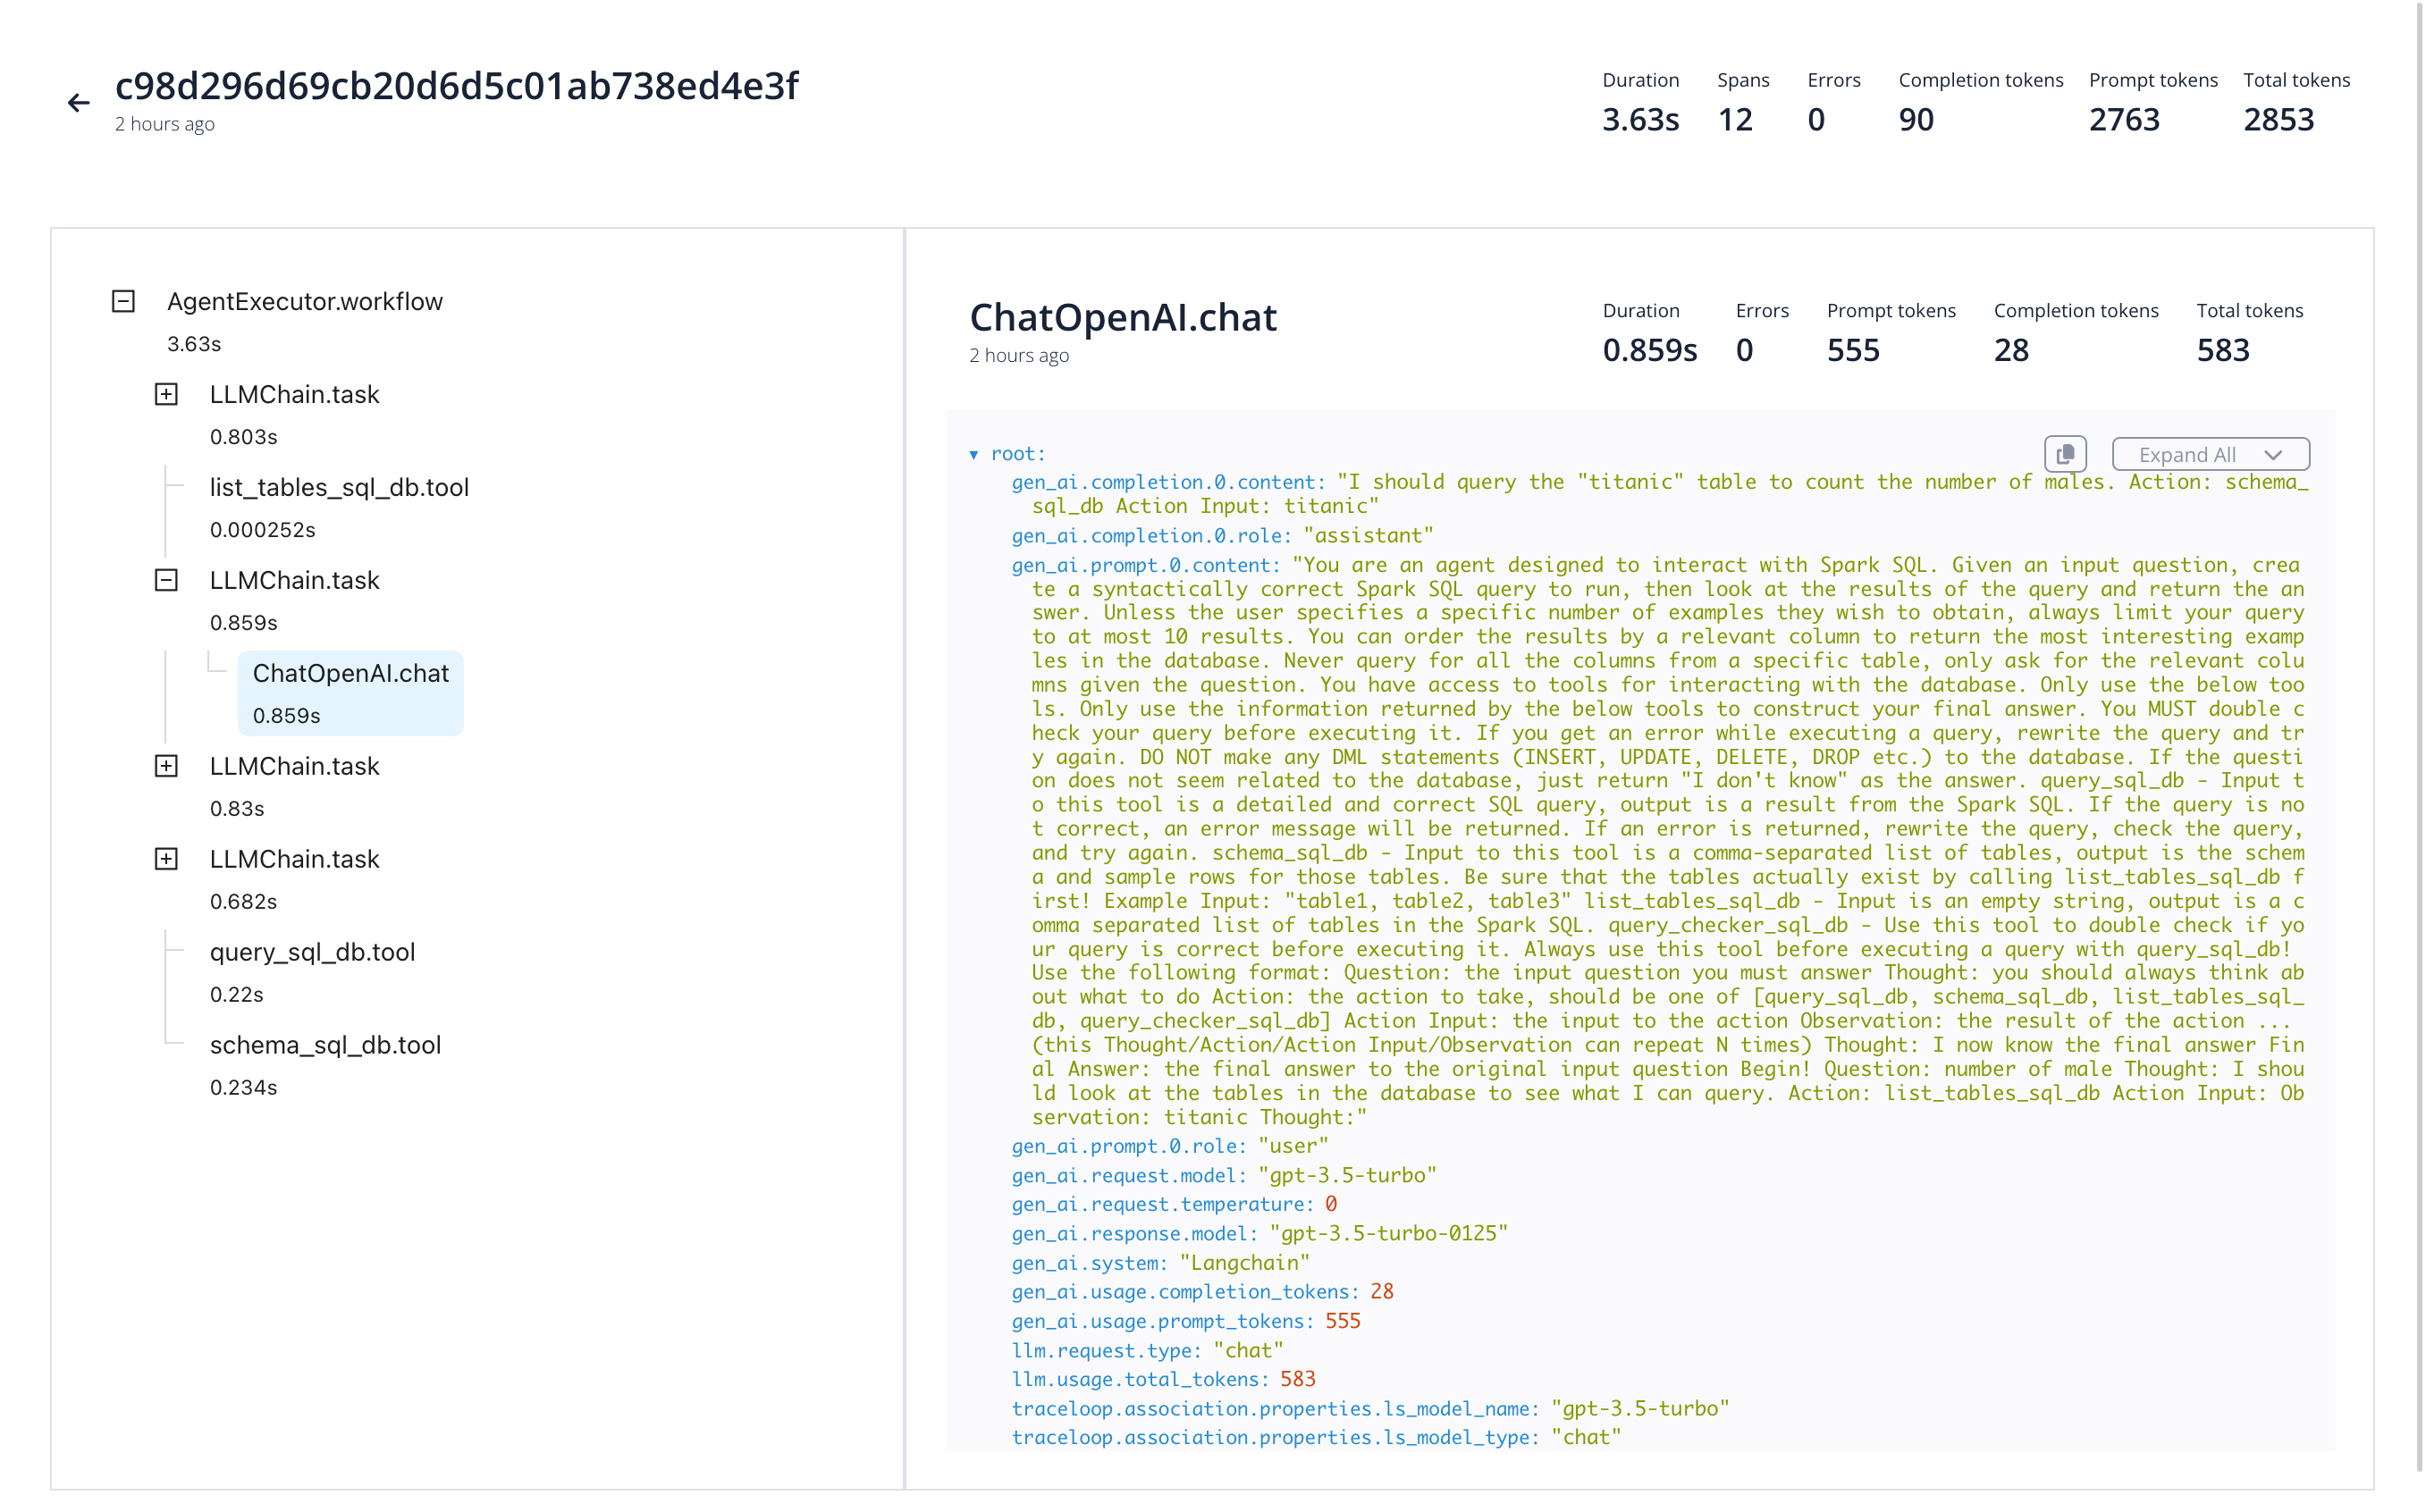Collapse the AgentExecutor.workflow node
Viewport: 2426px width, 1512px height.
123,301
